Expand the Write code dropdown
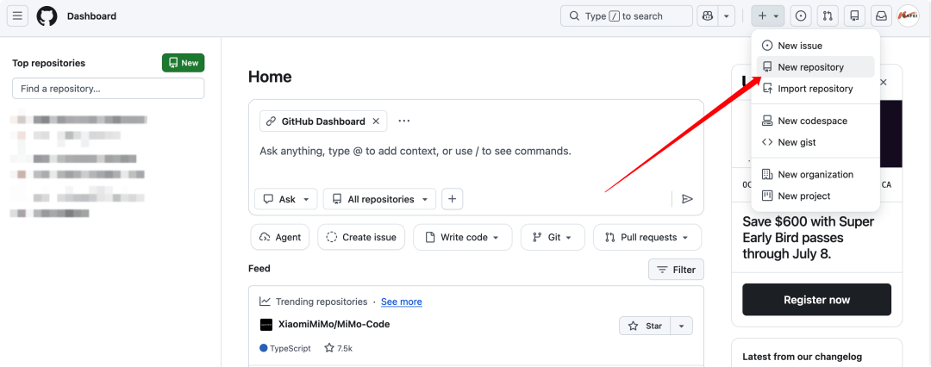The height and width of the screenshot is (367, 931). 463,237
